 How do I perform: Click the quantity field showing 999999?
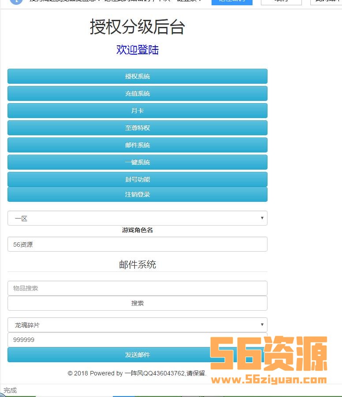(137, 340)
